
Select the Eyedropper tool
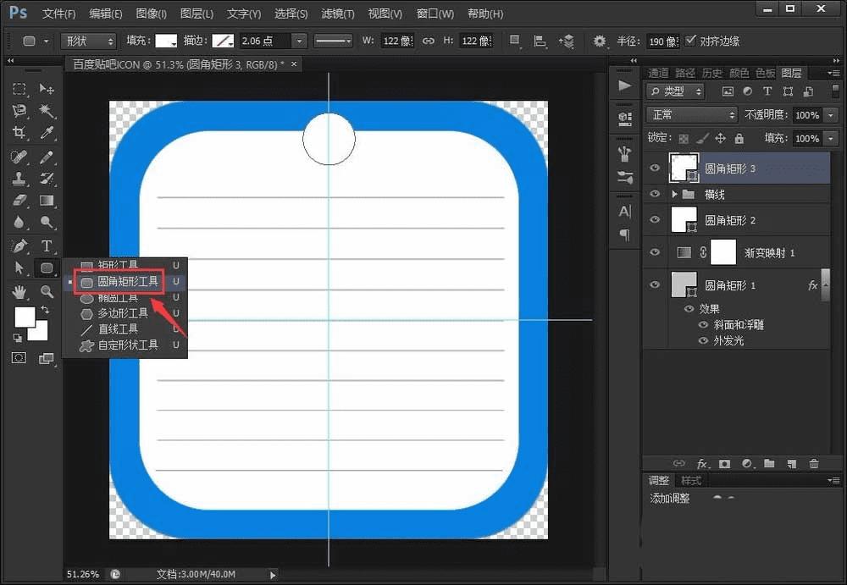[47, 133]
